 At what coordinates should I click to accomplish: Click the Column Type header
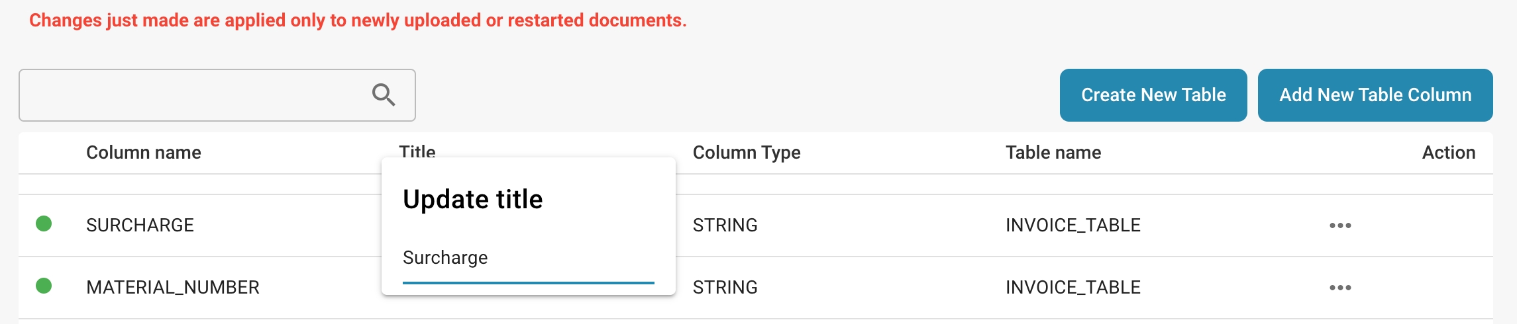coord(747,153)
